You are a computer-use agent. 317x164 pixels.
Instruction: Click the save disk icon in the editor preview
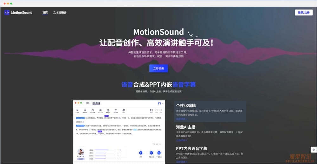pyautogui.click(x=151, y=111)
